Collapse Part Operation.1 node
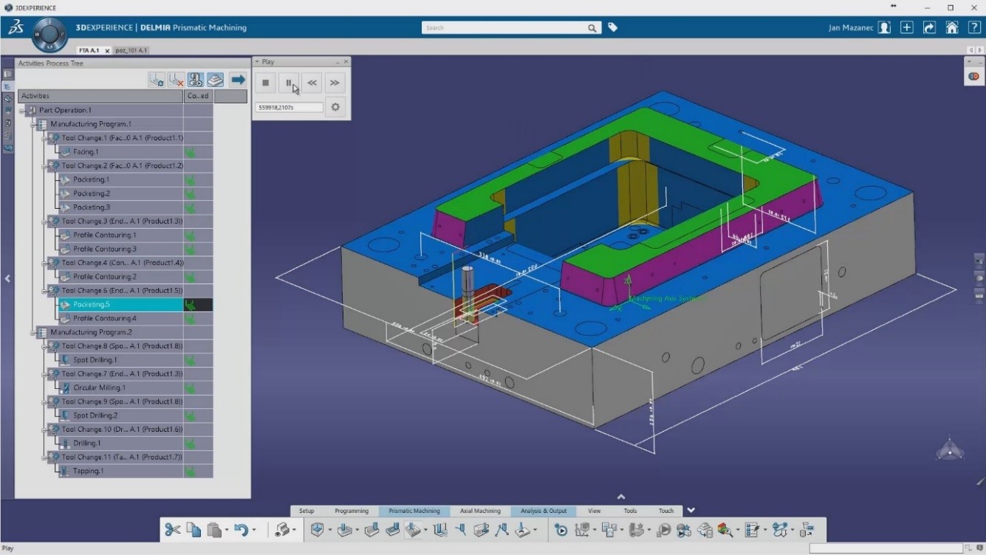Image resolution: width=986 pixels, height=555 pixels. pos(22,111)
